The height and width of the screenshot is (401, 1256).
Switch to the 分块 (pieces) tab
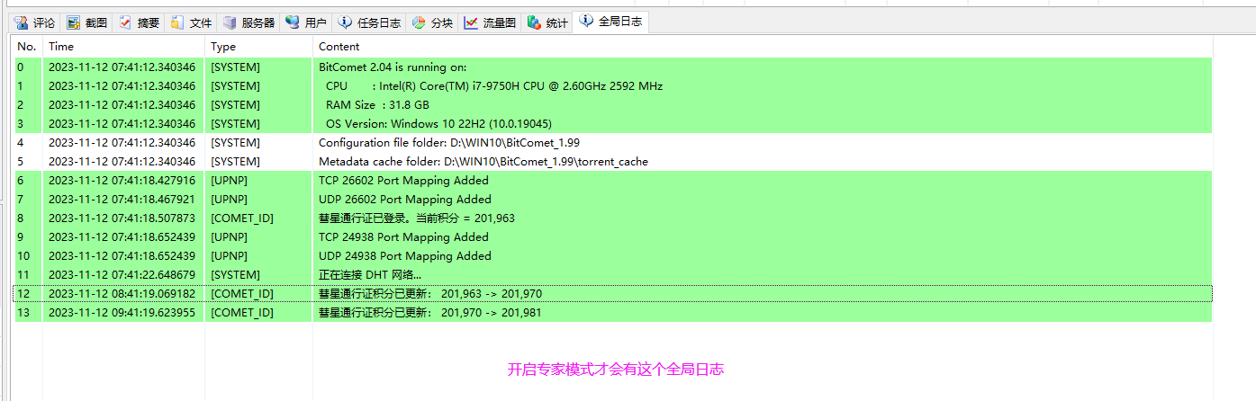click(x=432, y=23)
